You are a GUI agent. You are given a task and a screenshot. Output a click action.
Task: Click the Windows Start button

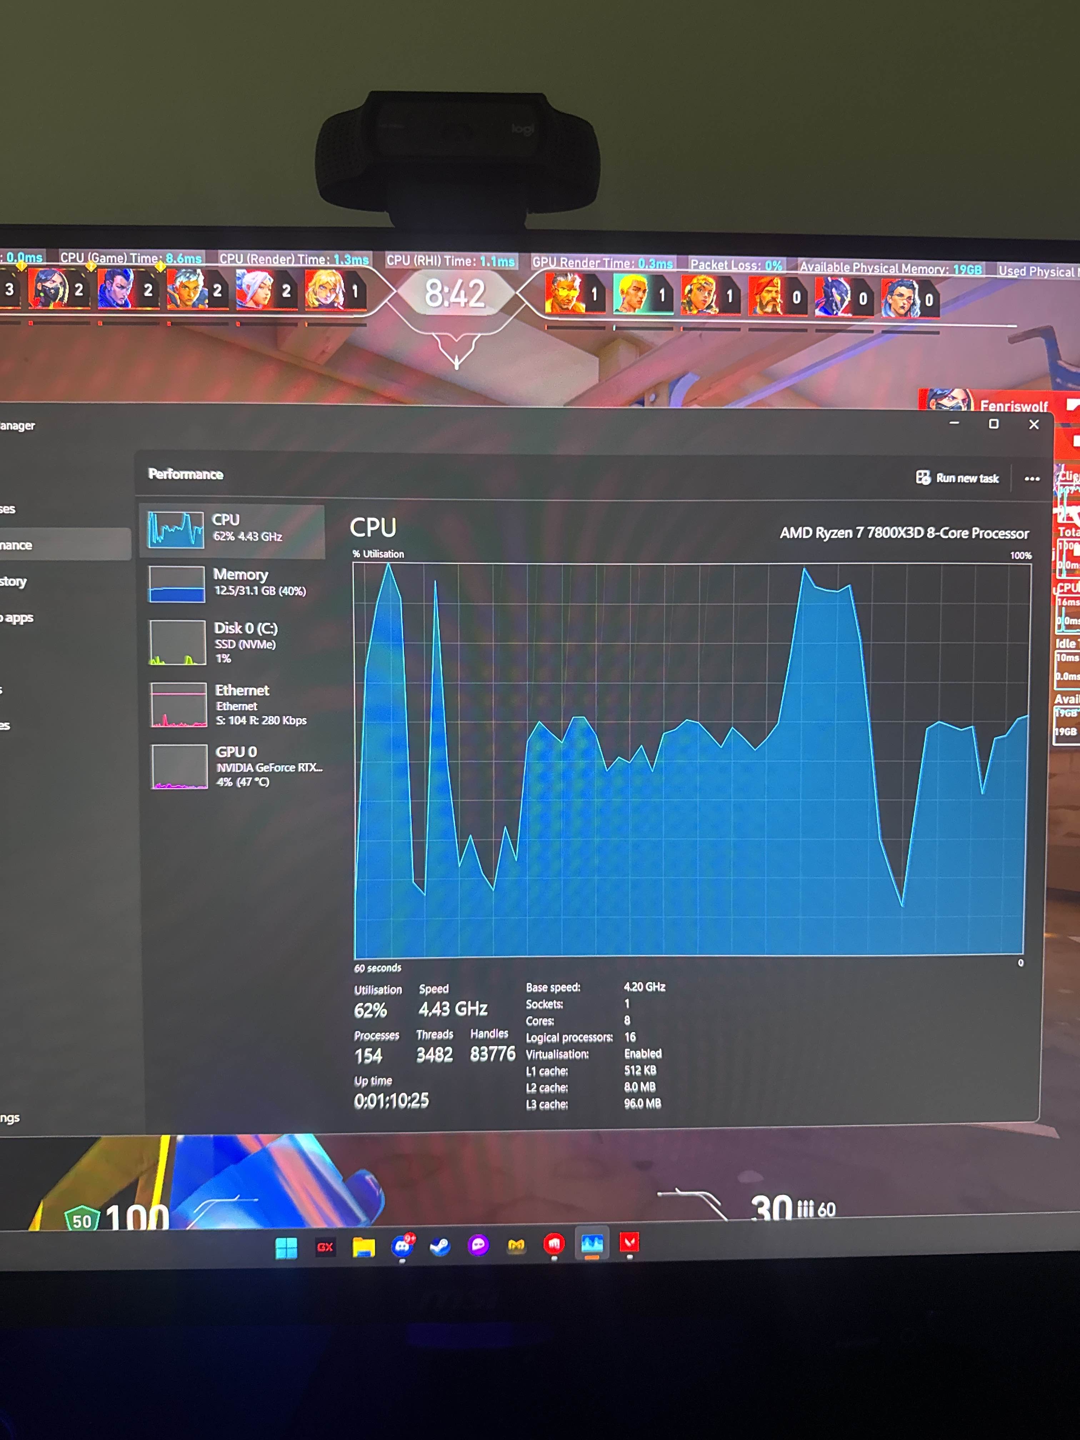coord(286,1248)
